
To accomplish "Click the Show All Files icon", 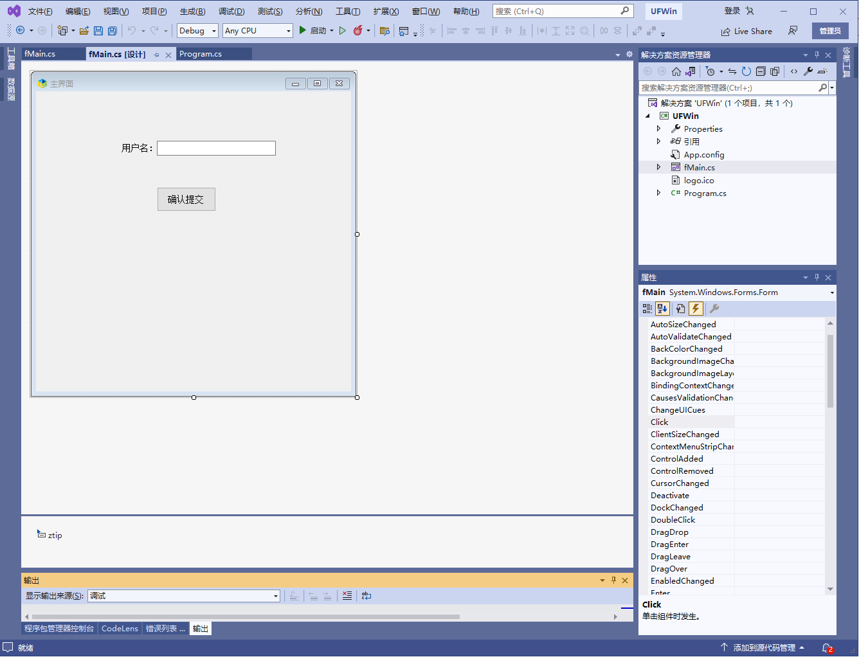I will 775,71.
